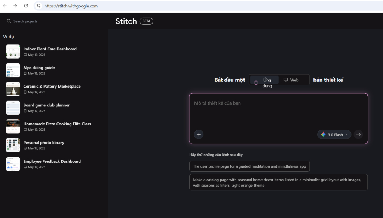Click the browser refresh icon
Image resolution: width=383 pixels, height=218 pixels.
click(25, 6)
